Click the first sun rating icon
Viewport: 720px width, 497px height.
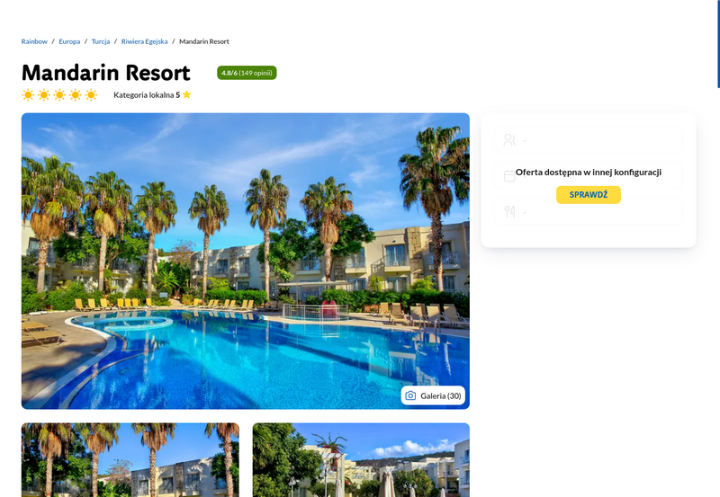click(x=28, y=95)
